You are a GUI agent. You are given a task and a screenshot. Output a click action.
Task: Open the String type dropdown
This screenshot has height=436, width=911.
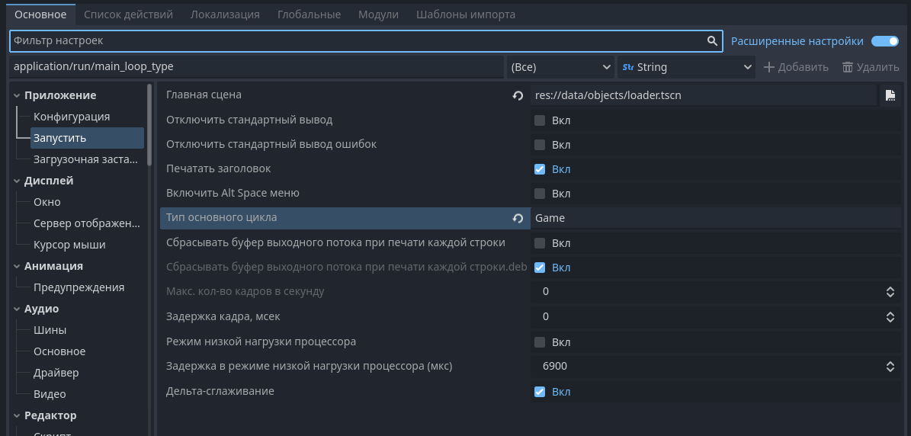click(687, 67)
